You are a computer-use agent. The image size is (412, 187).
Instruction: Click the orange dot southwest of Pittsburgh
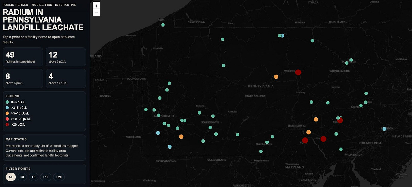click(181, 137)
